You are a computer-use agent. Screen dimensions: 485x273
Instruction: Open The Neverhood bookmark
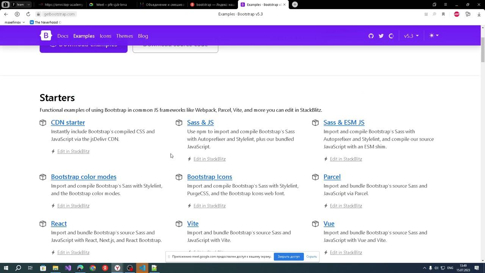click(x=45, y=22)
